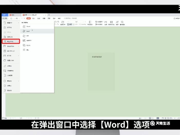Screen dimensions: 180x135
Task: Click the Help question mark entry
Action: (11, 81)
